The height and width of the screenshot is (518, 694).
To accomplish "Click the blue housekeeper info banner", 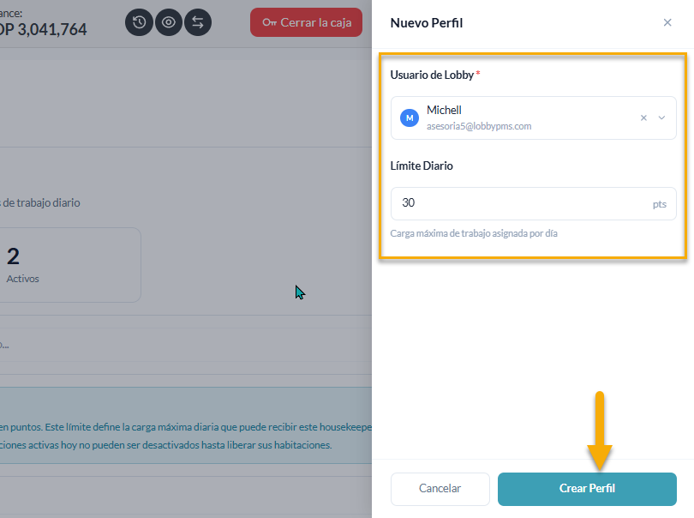I will tap(185, 425).
